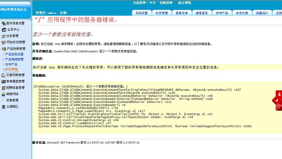
Task: Click the 销售网络 icon
Action: [x=3, y=94]
